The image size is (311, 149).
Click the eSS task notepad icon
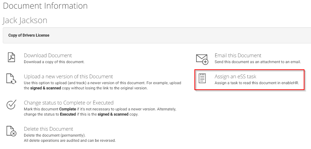coord(202,79)
